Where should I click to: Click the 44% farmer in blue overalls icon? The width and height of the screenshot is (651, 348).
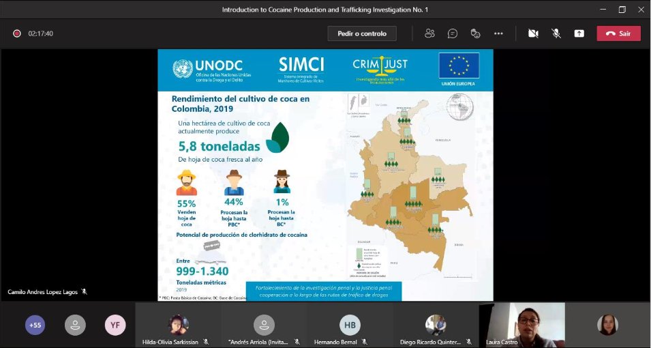click(234, 182)
